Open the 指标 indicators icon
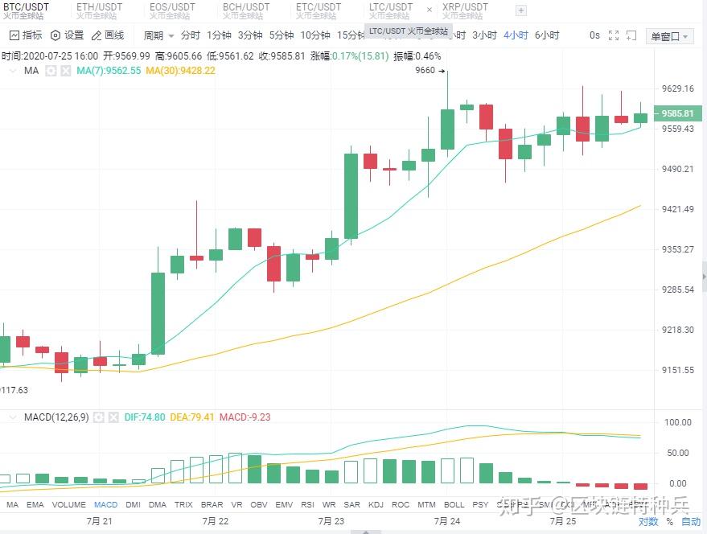707x534 pixels. click(x=14, y=35)
